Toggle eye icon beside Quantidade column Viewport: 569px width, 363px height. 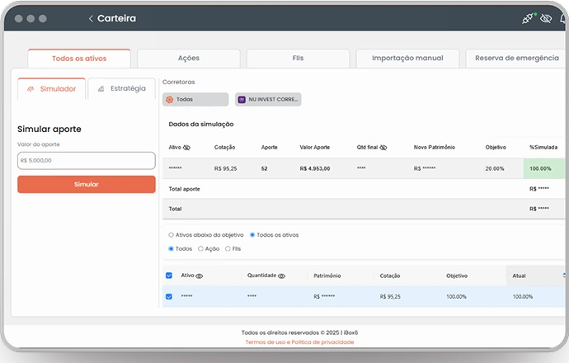tap(281, 276)
